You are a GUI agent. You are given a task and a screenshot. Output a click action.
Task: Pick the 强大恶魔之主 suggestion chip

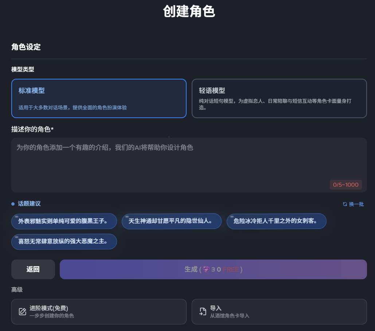64,241
